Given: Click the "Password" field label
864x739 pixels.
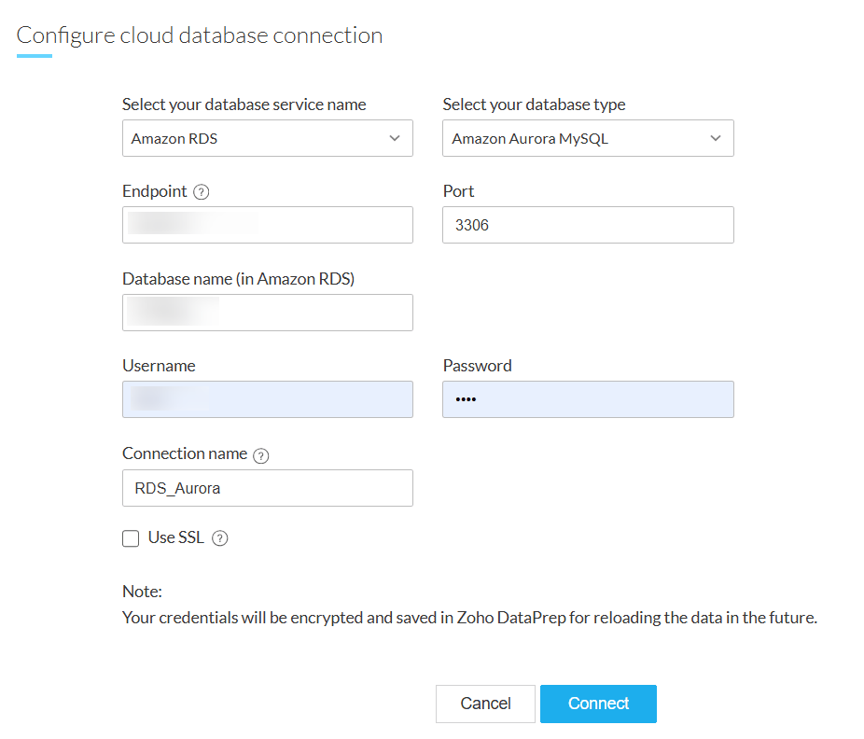Looking at the screenshot, I should [477, 366].
